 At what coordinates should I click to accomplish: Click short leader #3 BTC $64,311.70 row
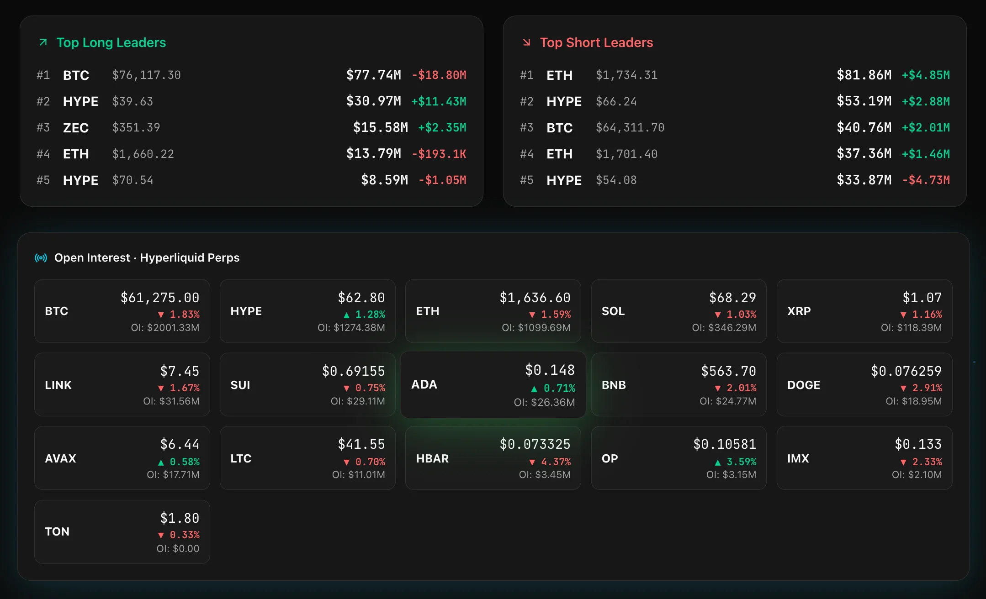[x=735, y=128]
